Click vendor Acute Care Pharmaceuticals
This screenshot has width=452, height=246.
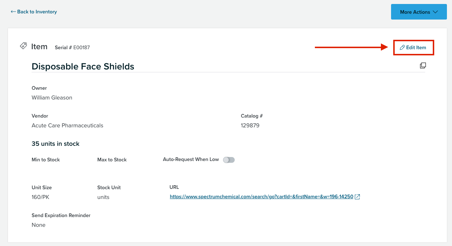tap(67, 126)
